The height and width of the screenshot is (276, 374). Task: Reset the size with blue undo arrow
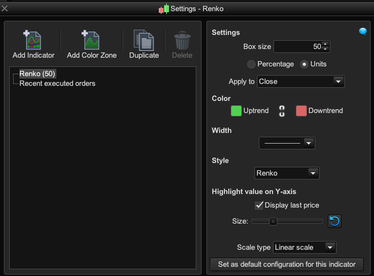click(335, 221)
